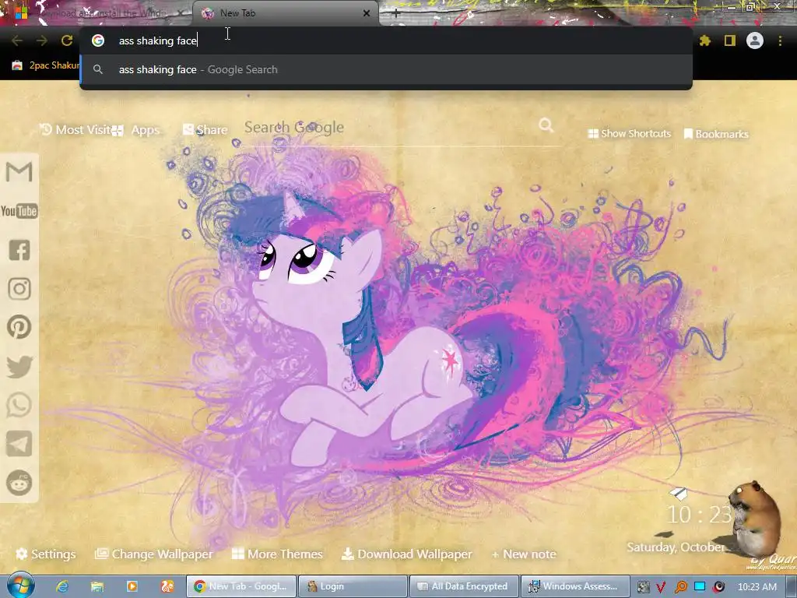Close the New Tab tab
This screenshot has width=797, height=598.
coord(367,13)
